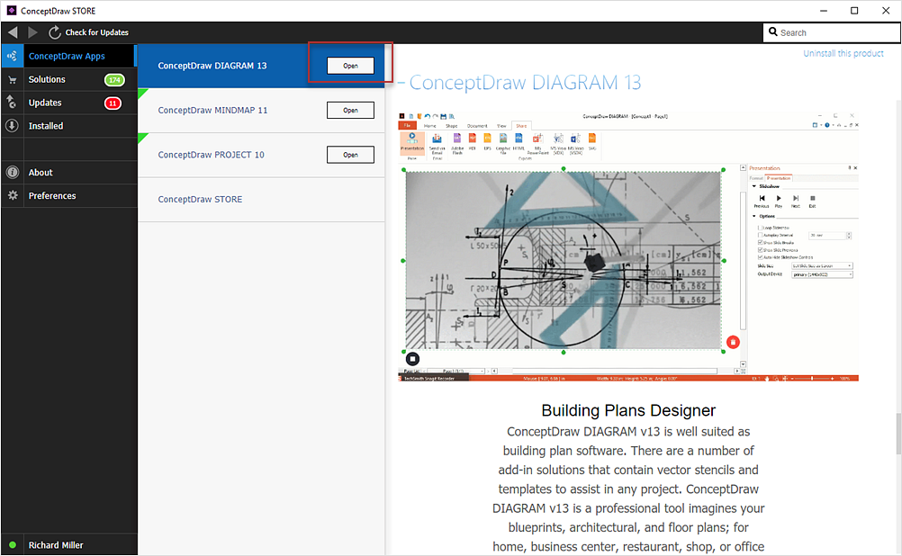Click the red trash icon in the preview
The height and width of the screenshot is (556, 902).
pos(733,342)
